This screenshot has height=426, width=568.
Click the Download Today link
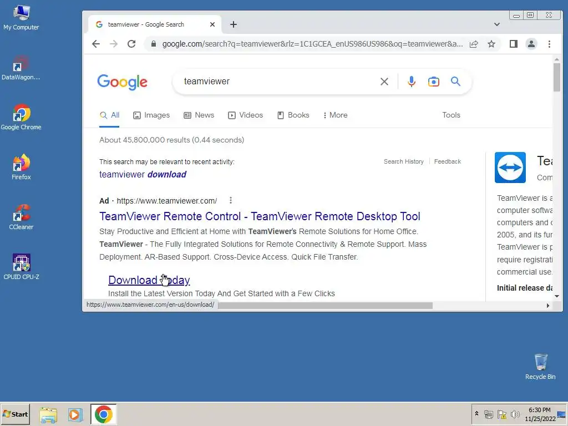pos(149,280)
